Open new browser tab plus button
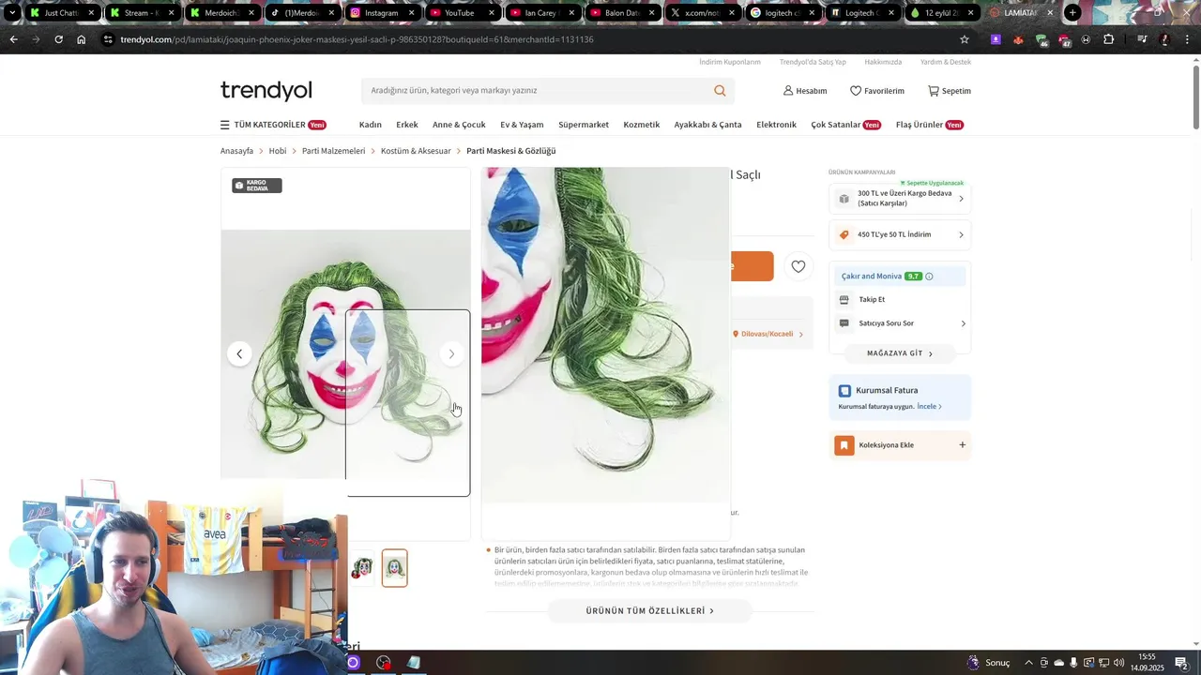1201x675 pixels. click(1072, 13)
